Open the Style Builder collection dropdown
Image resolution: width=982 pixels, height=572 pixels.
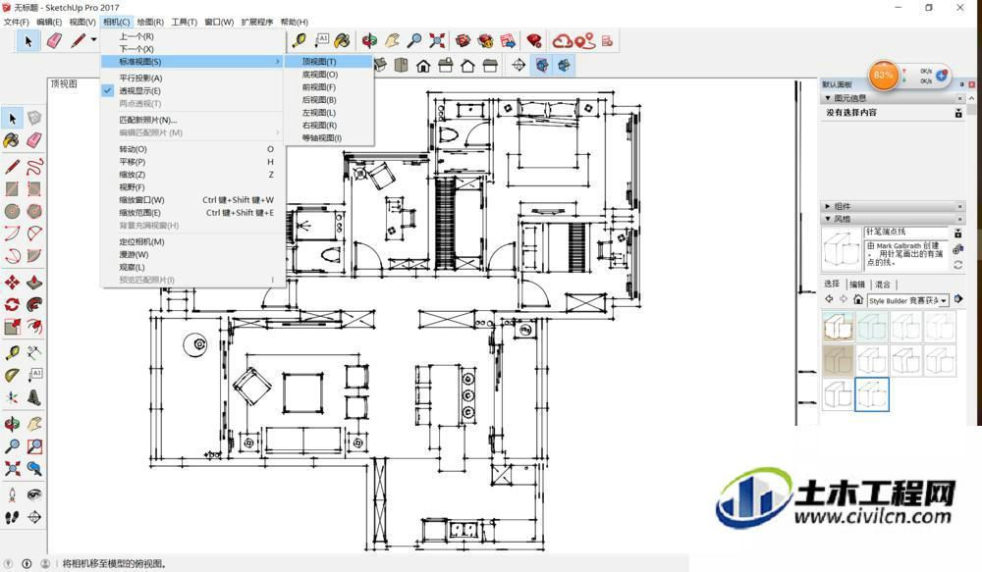coord(943,301)
